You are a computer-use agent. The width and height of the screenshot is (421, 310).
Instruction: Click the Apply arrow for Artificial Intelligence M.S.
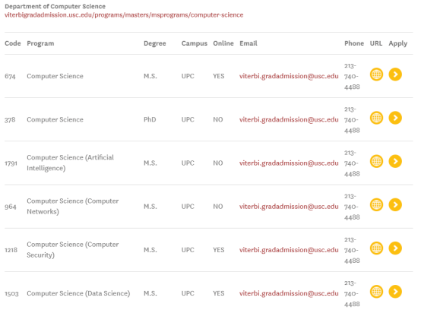[x=395, y=161]
